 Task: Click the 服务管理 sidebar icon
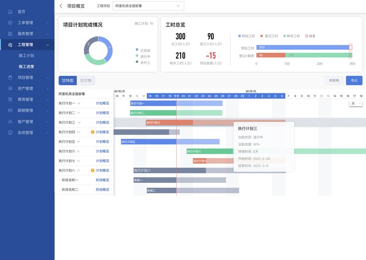coord(10,33)
